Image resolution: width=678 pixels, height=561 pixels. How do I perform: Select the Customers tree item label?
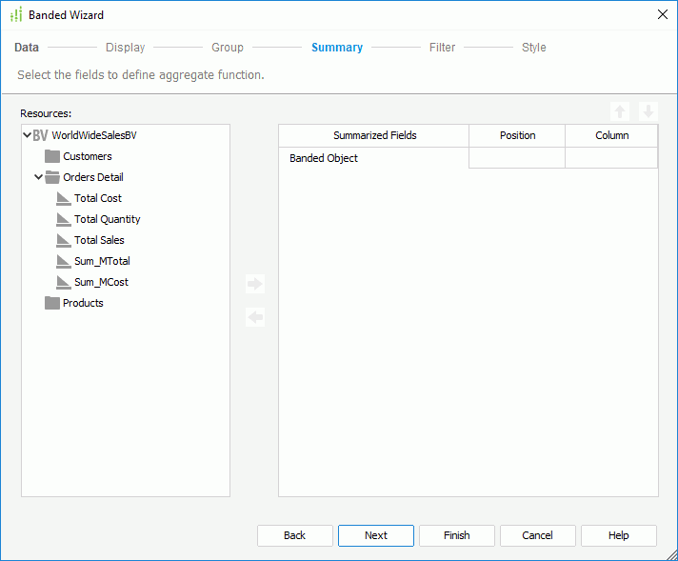pos(88,156)
